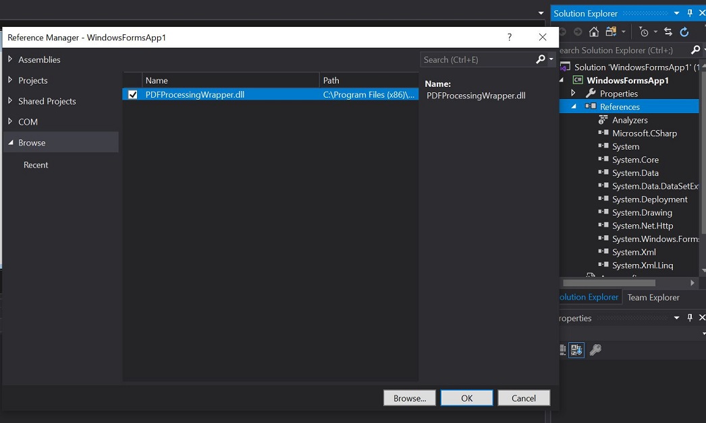Click the Sync with Active Document icon
706x423 pixels.
tap(668, 32)
